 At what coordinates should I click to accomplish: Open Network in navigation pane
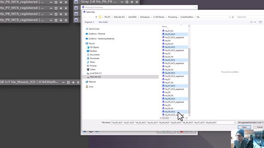click(x=92, y=82)
